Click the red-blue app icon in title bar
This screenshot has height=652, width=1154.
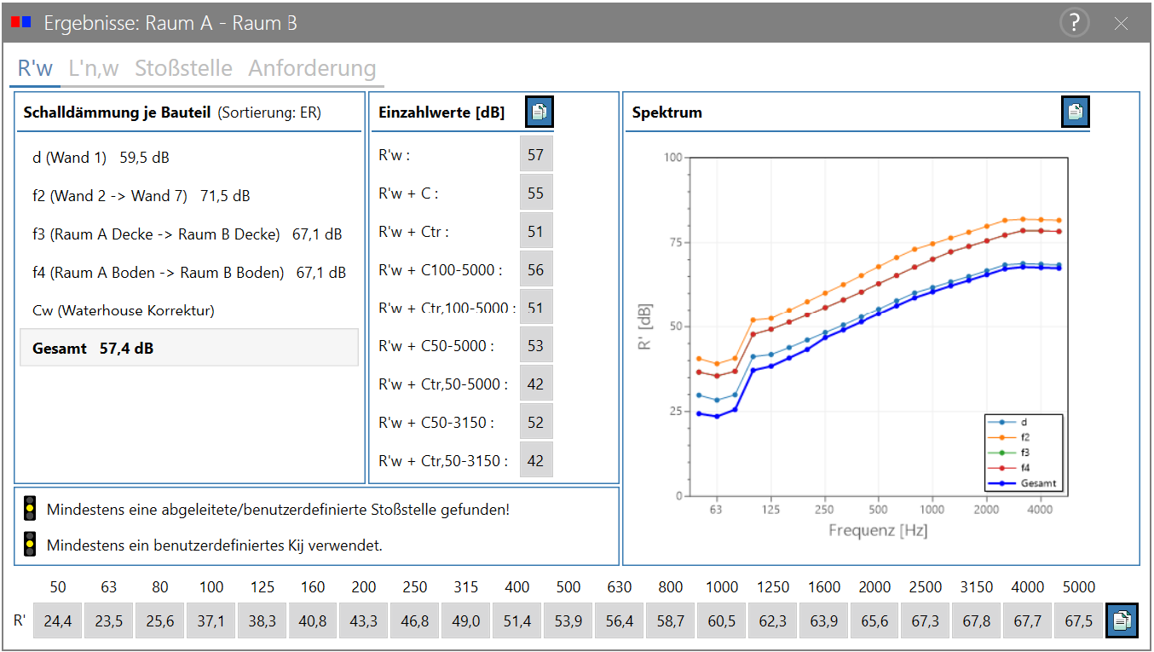pos(22,22)
